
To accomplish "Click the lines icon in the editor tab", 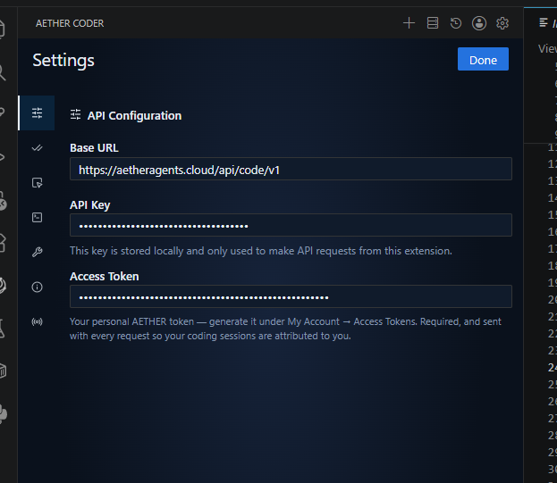I will [544, 22].
